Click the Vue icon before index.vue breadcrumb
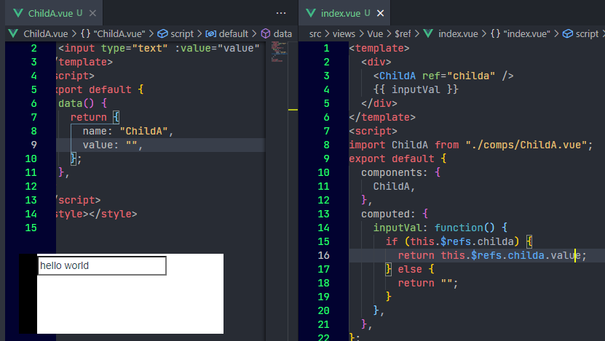Image resolution: width=605 pixels, height=341 pixels. tap(428, 34)
